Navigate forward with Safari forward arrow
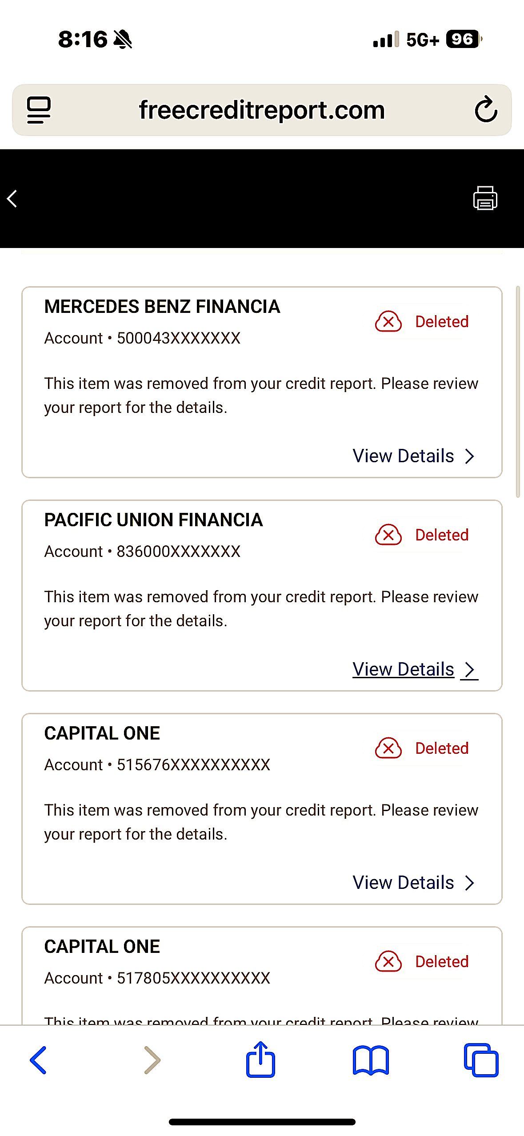 (152, 1060)
